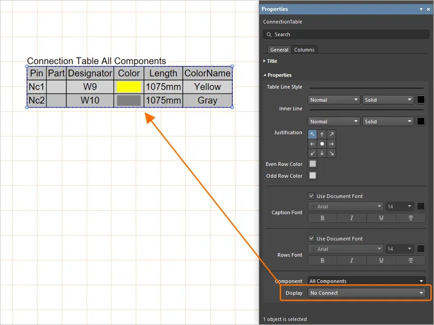Select top-left justification arrow
Screen dimensions: 434x325
click(x=313, y=134)
